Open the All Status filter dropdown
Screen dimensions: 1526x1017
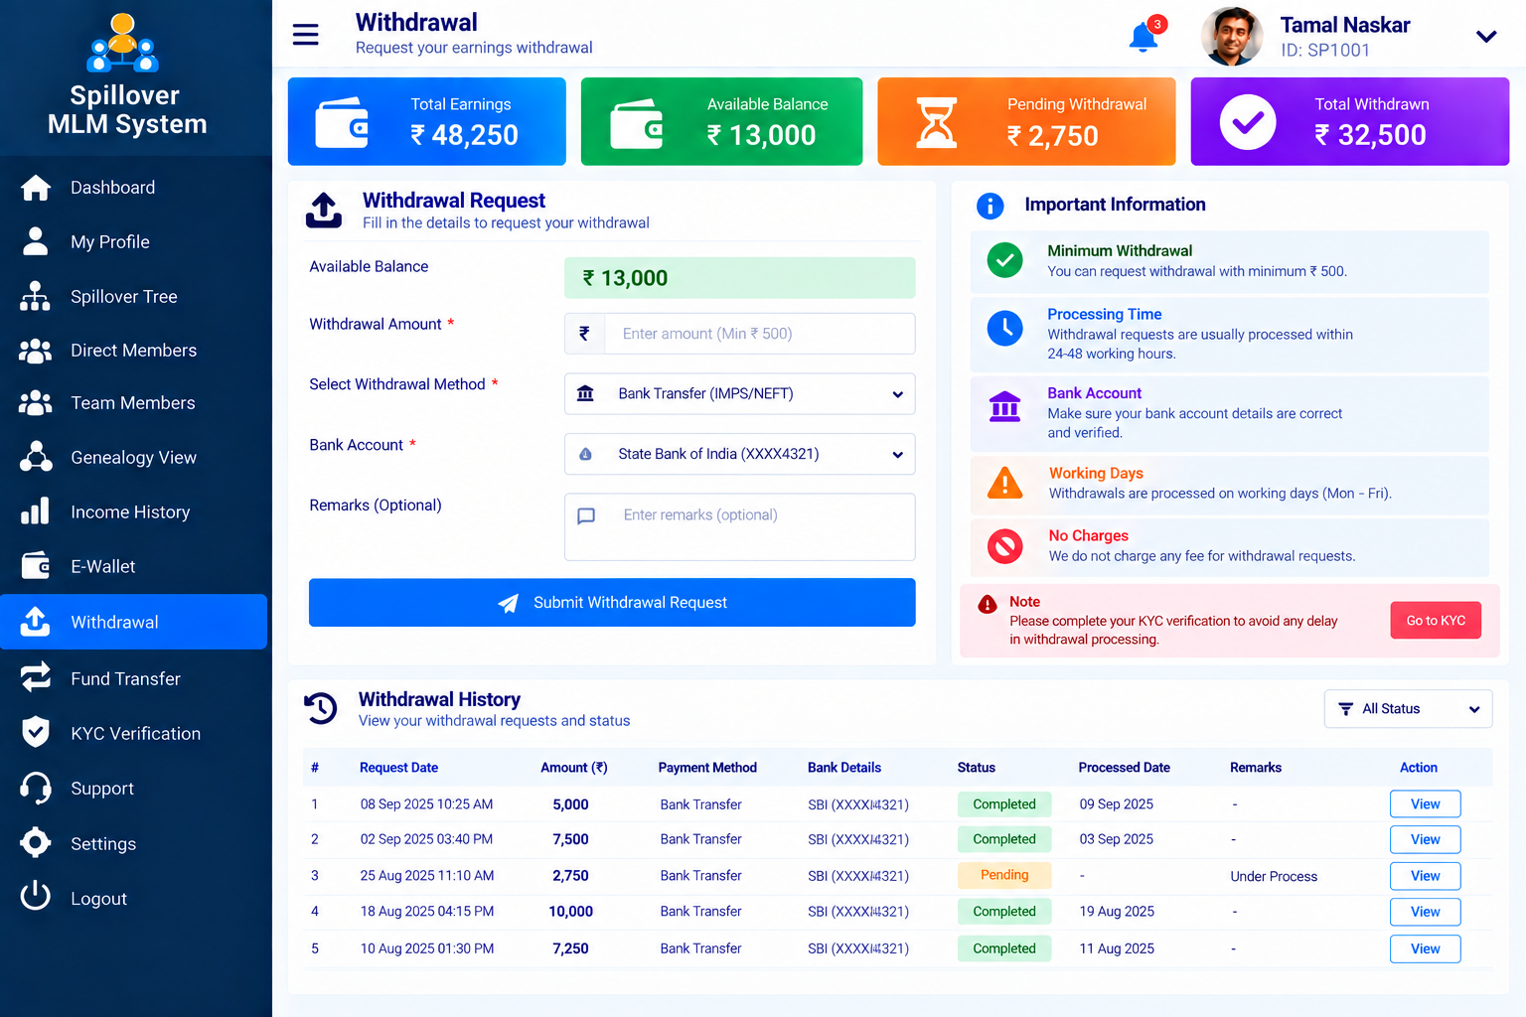pyautogui.click(x=1408, y=709)
